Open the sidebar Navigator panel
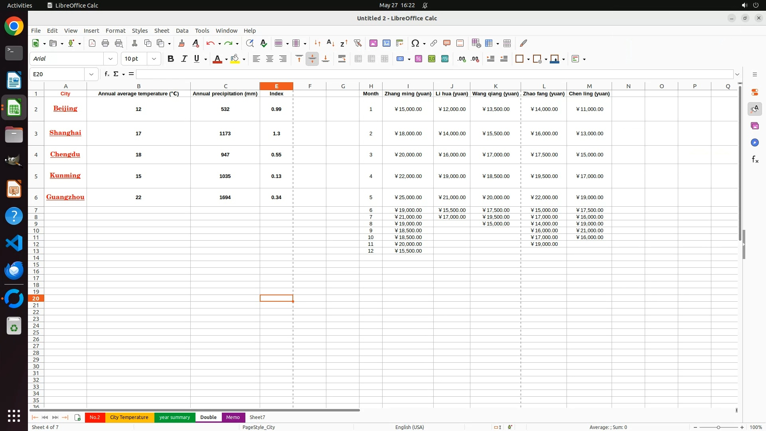Screen dimensions: 766x431 754,142
